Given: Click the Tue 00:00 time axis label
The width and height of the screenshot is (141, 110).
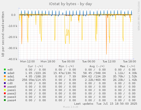Looking at the screenshot, I should 68,62.
